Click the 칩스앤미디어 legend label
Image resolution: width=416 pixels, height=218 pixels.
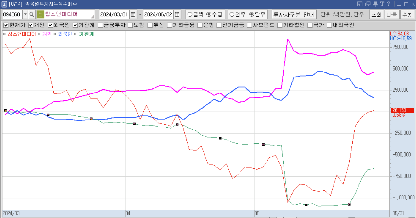coord(22,34)
